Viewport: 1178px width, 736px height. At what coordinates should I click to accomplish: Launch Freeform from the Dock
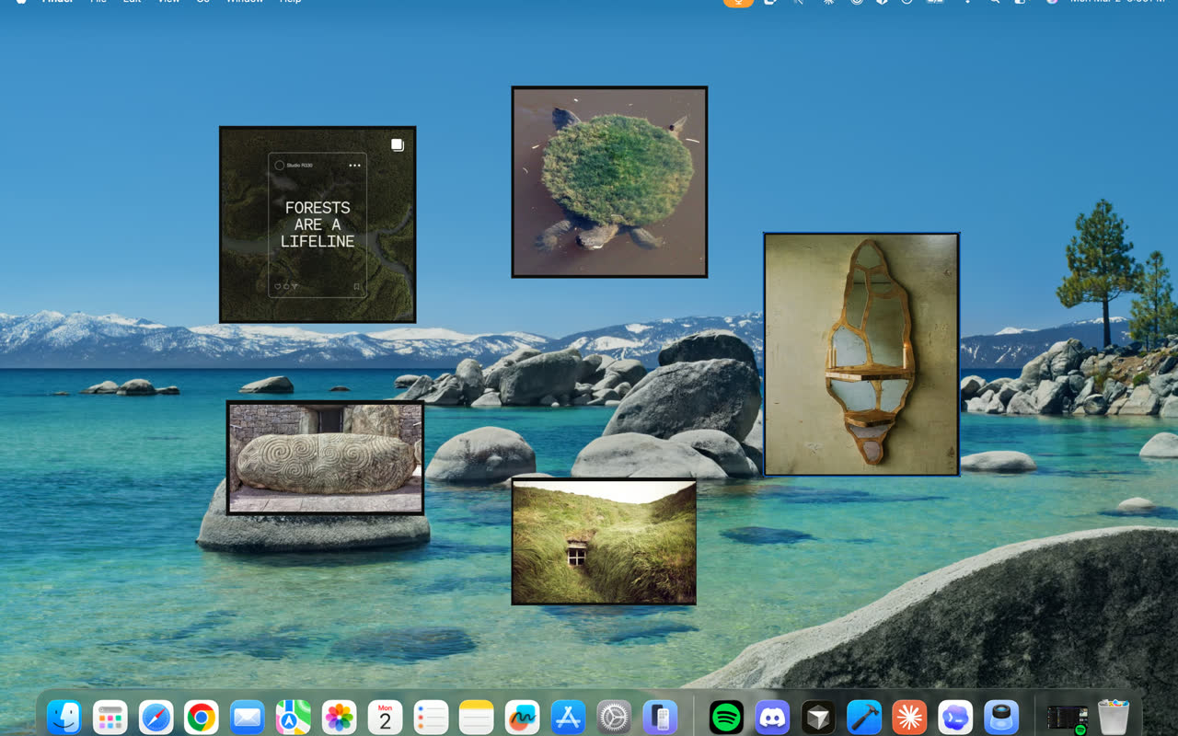click(523, 717)
